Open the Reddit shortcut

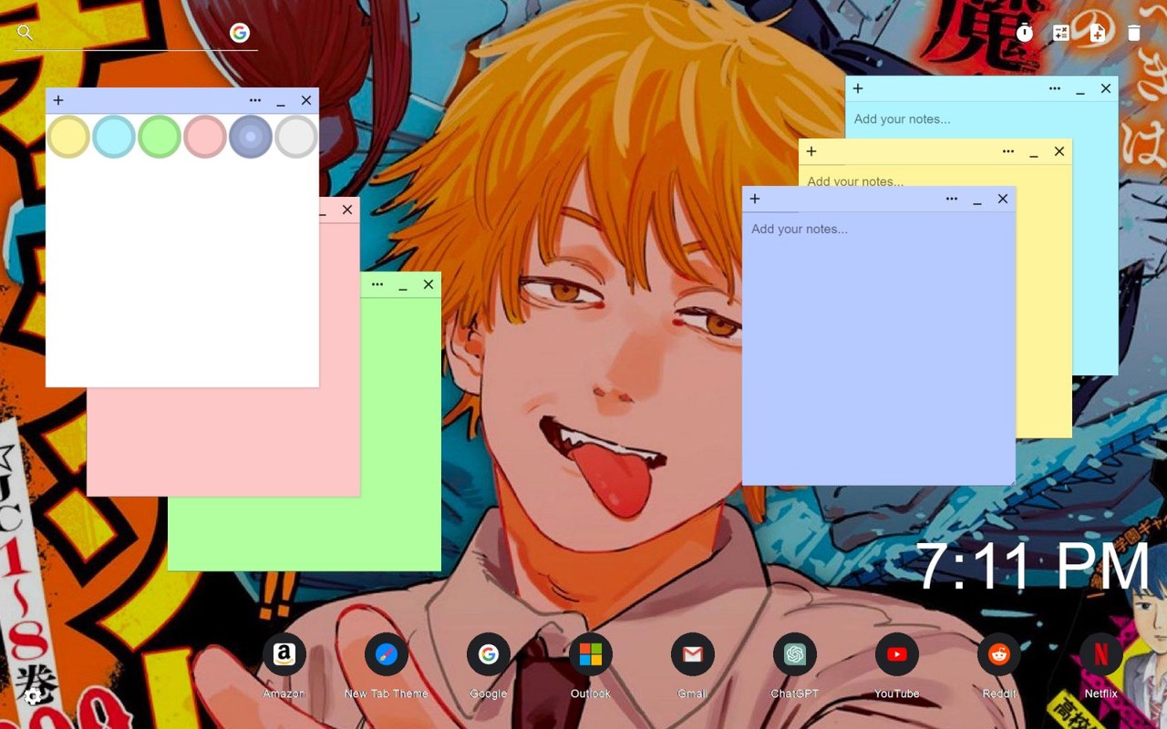click(x=999, y=654)
